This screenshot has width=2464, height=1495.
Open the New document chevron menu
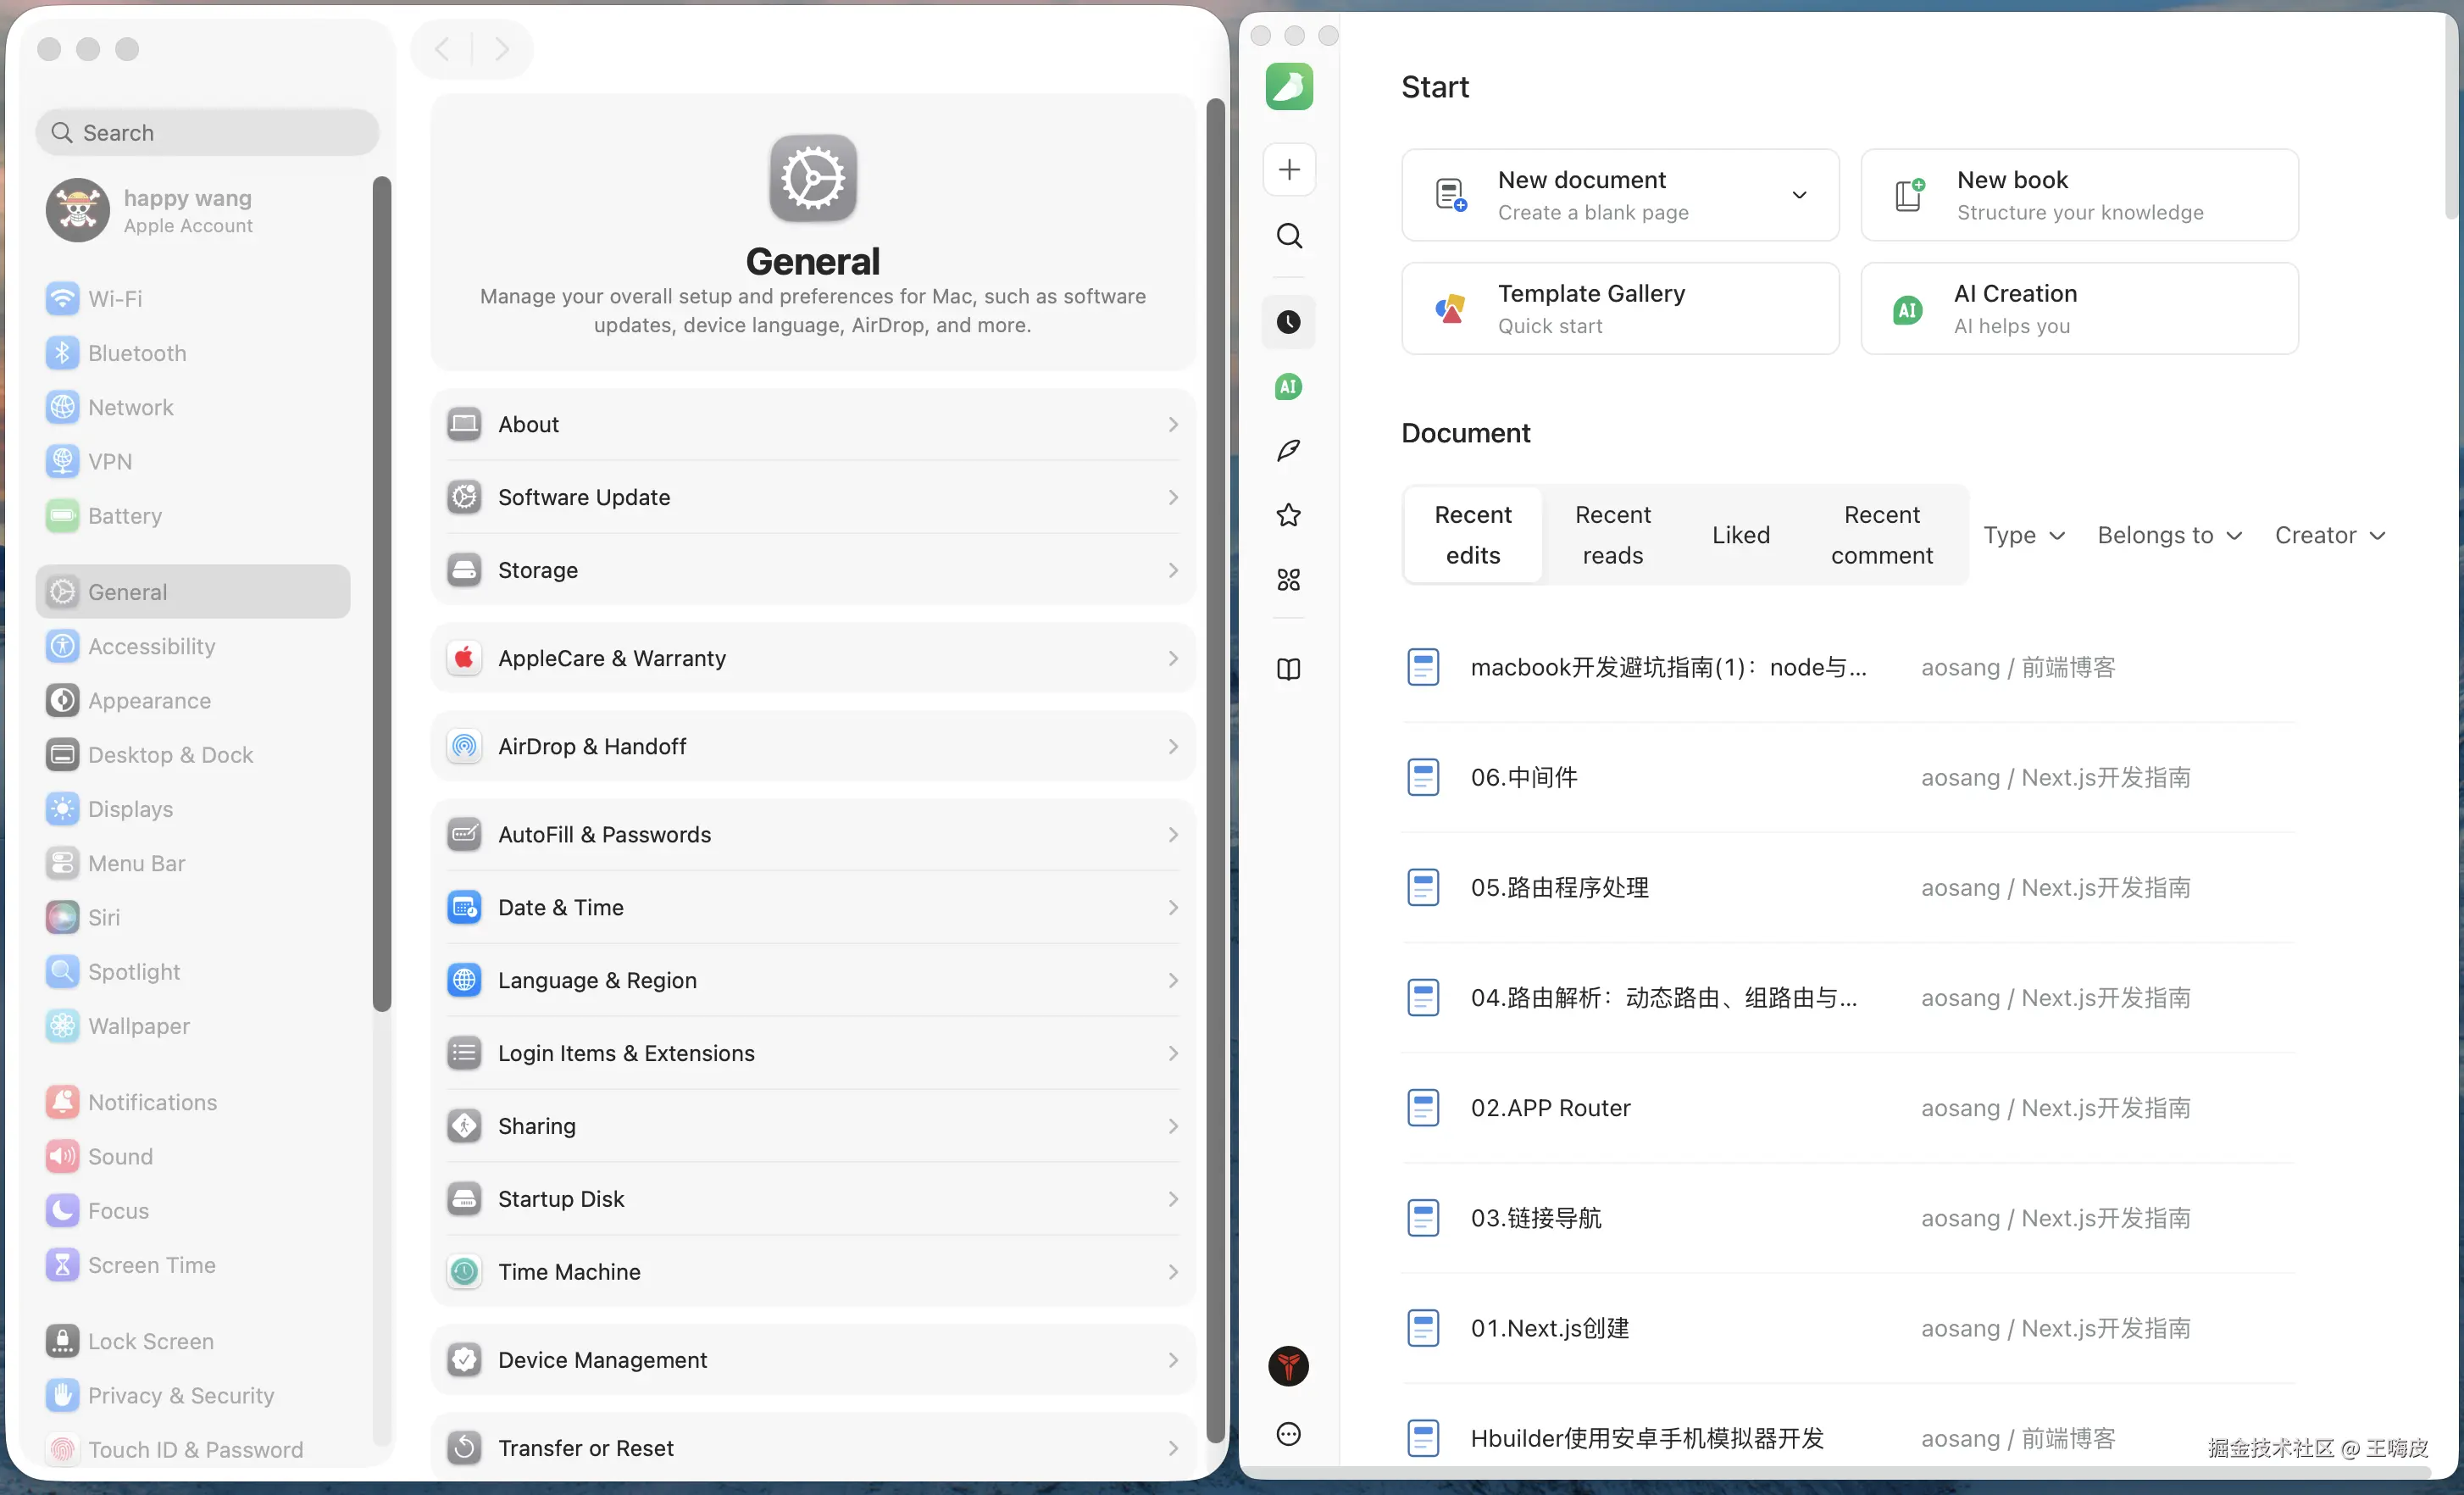click(1799, 195)
